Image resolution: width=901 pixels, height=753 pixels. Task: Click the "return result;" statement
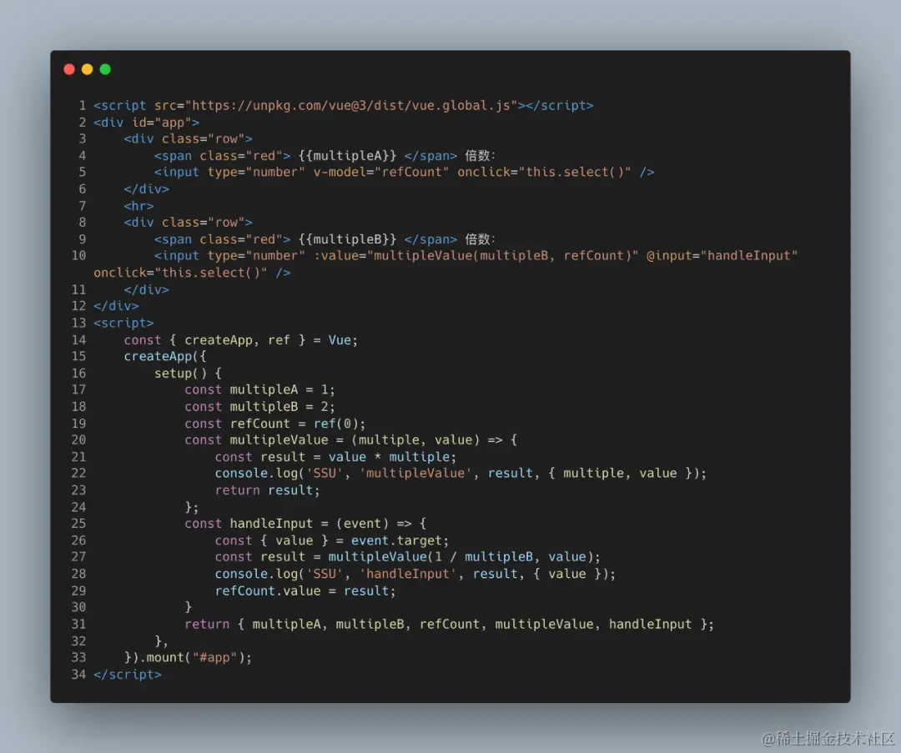coord(267,490)
